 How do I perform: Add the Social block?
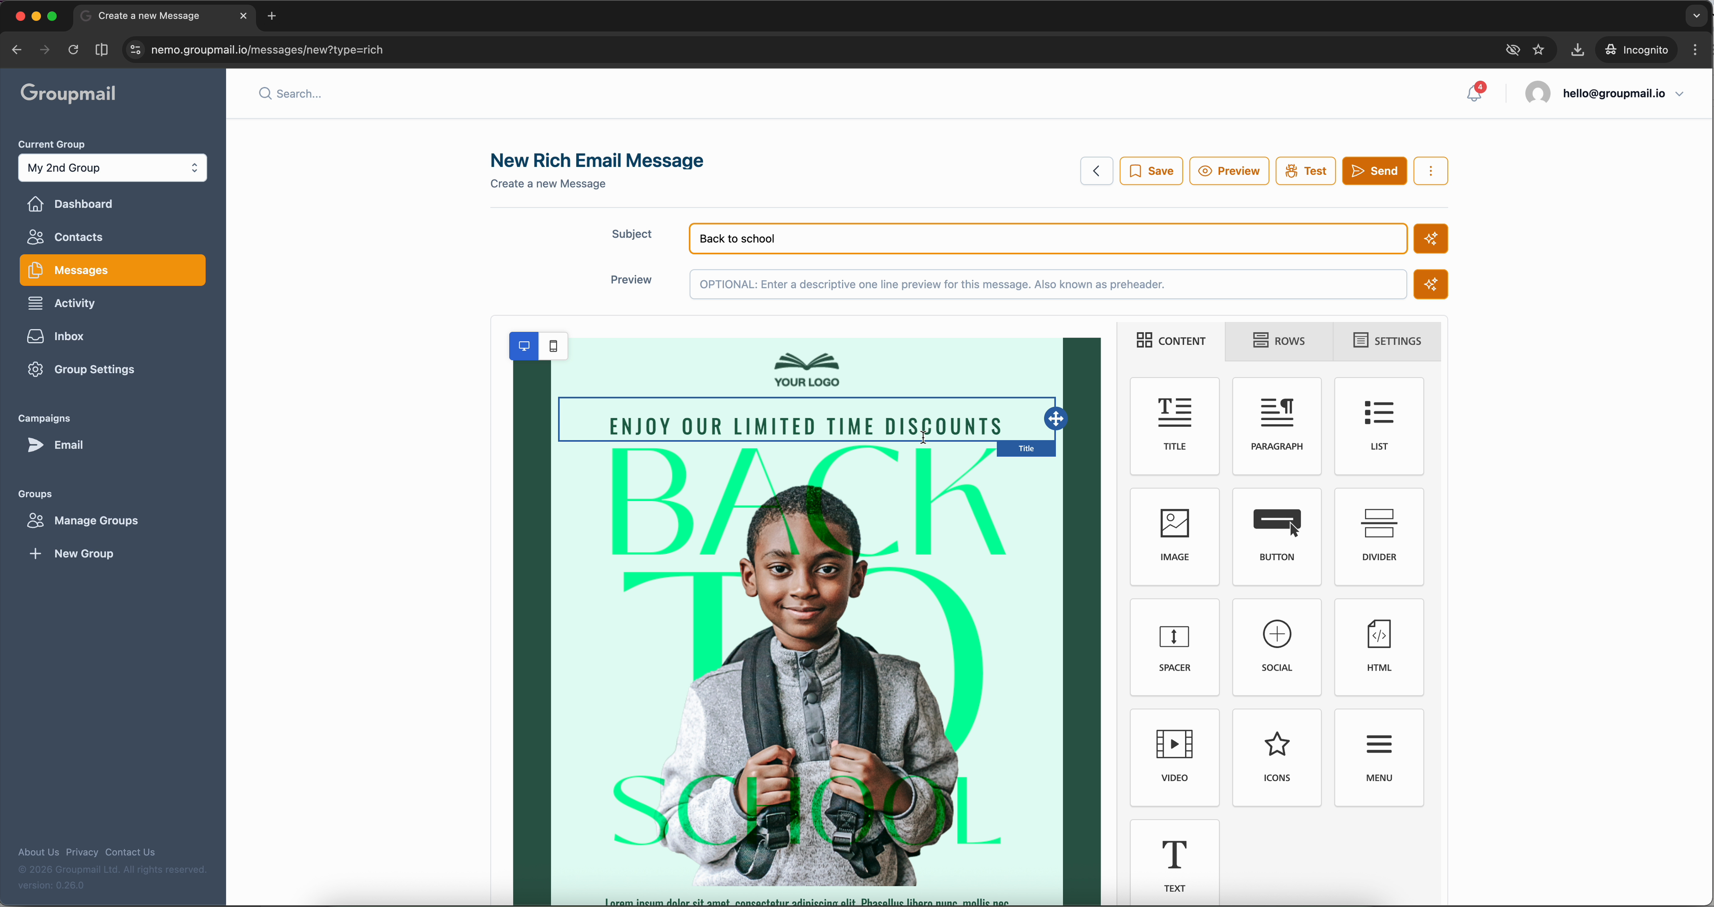[x=1275, y=646]
